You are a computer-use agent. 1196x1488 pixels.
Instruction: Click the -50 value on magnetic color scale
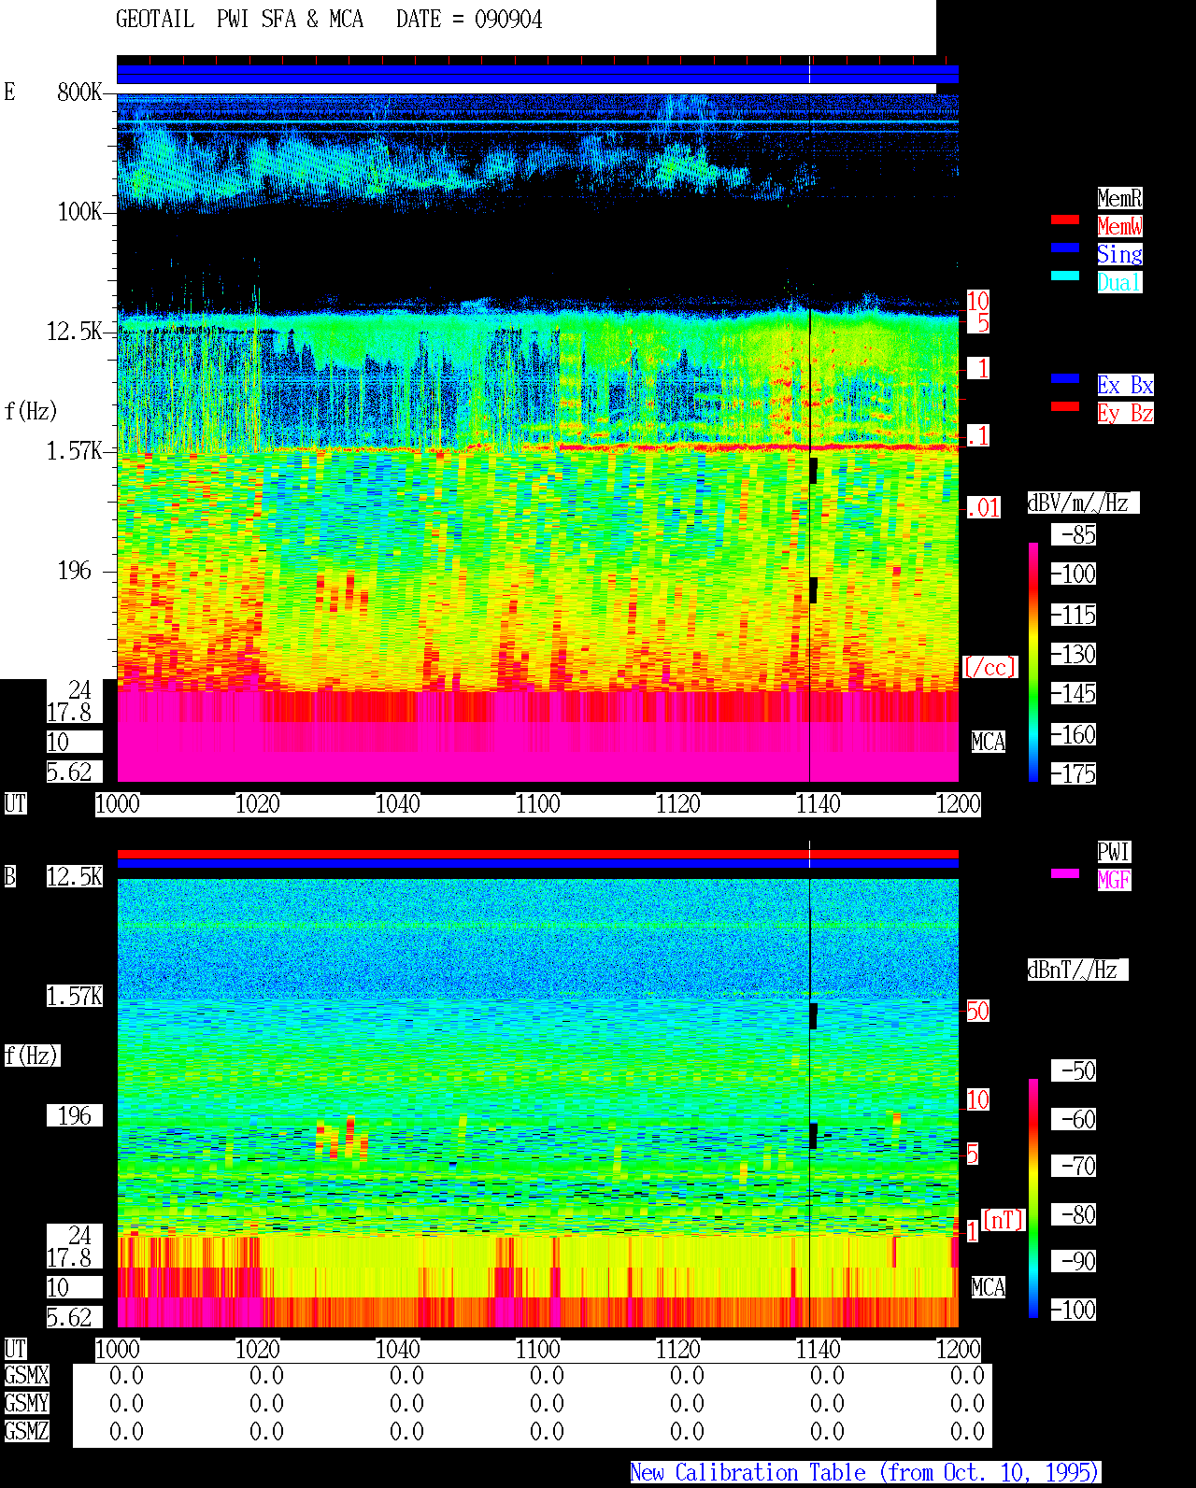click(x=1075, y=1070)
